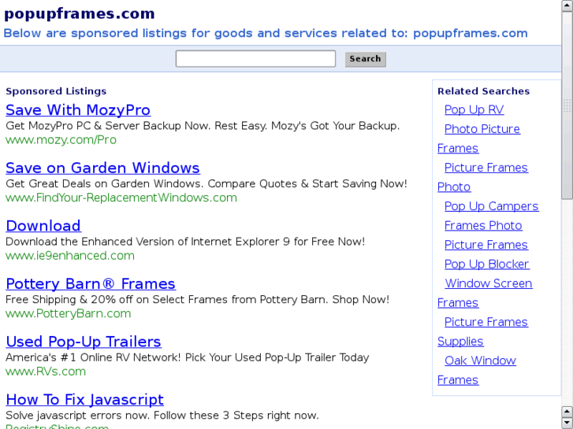Image resolution: width=573 pixels, height=429 pixels.
Task: Click the Picture Frames link above Pop Up Blocker
Action: click(x=486, y=245)
